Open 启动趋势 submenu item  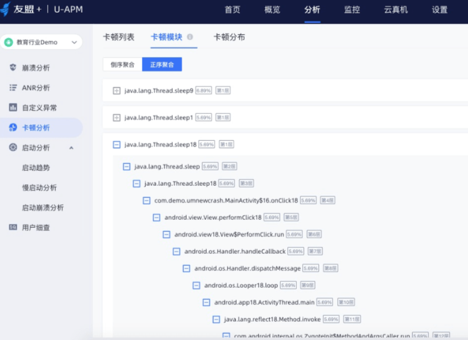(36, 168)
